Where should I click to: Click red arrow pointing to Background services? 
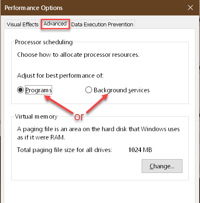[97, 103]
